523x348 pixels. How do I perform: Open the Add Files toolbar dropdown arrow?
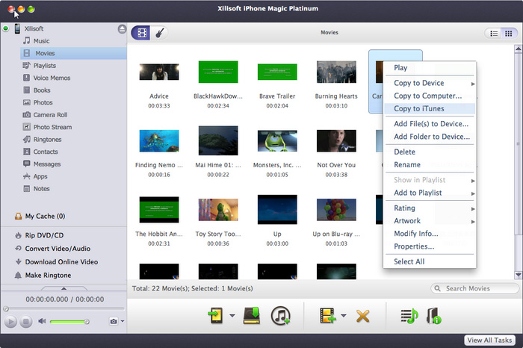point(343,316)
